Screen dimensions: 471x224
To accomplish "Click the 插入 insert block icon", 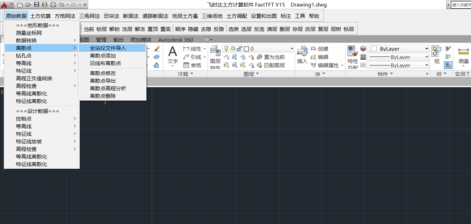I will 302,55.
